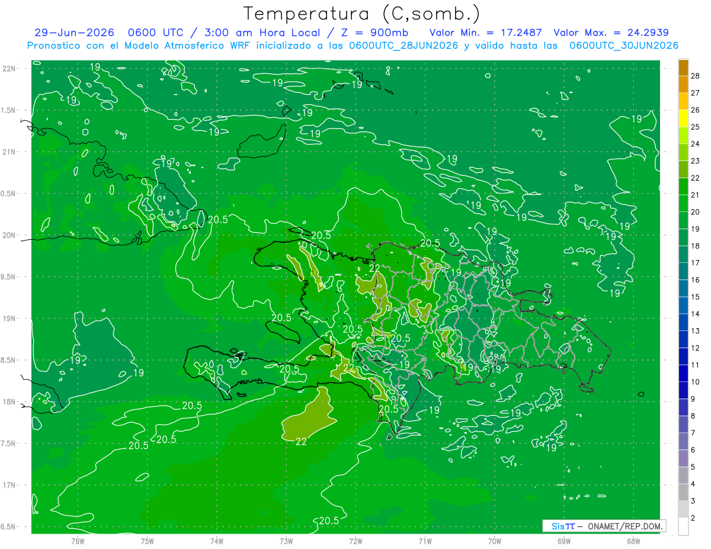The height and width of the screenshot is (549, 711).
Task: Click the colorbar label "24"
Action: [696, 144]
